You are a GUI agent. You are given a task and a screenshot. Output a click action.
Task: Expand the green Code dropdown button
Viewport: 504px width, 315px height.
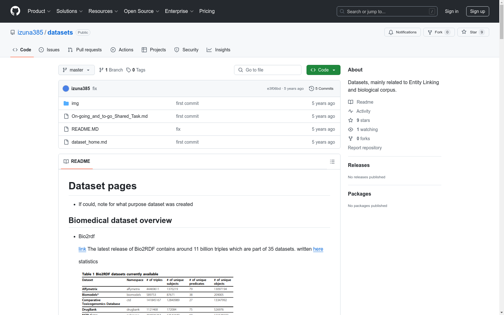click(x=323, y=70)
